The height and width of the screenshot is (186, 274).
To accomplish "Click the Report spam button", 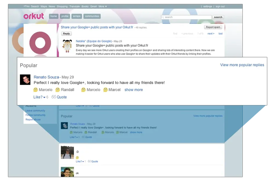I will point(213,27).
